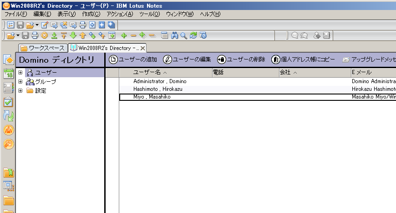Click the large green down arrow toolbar icon

73,35
